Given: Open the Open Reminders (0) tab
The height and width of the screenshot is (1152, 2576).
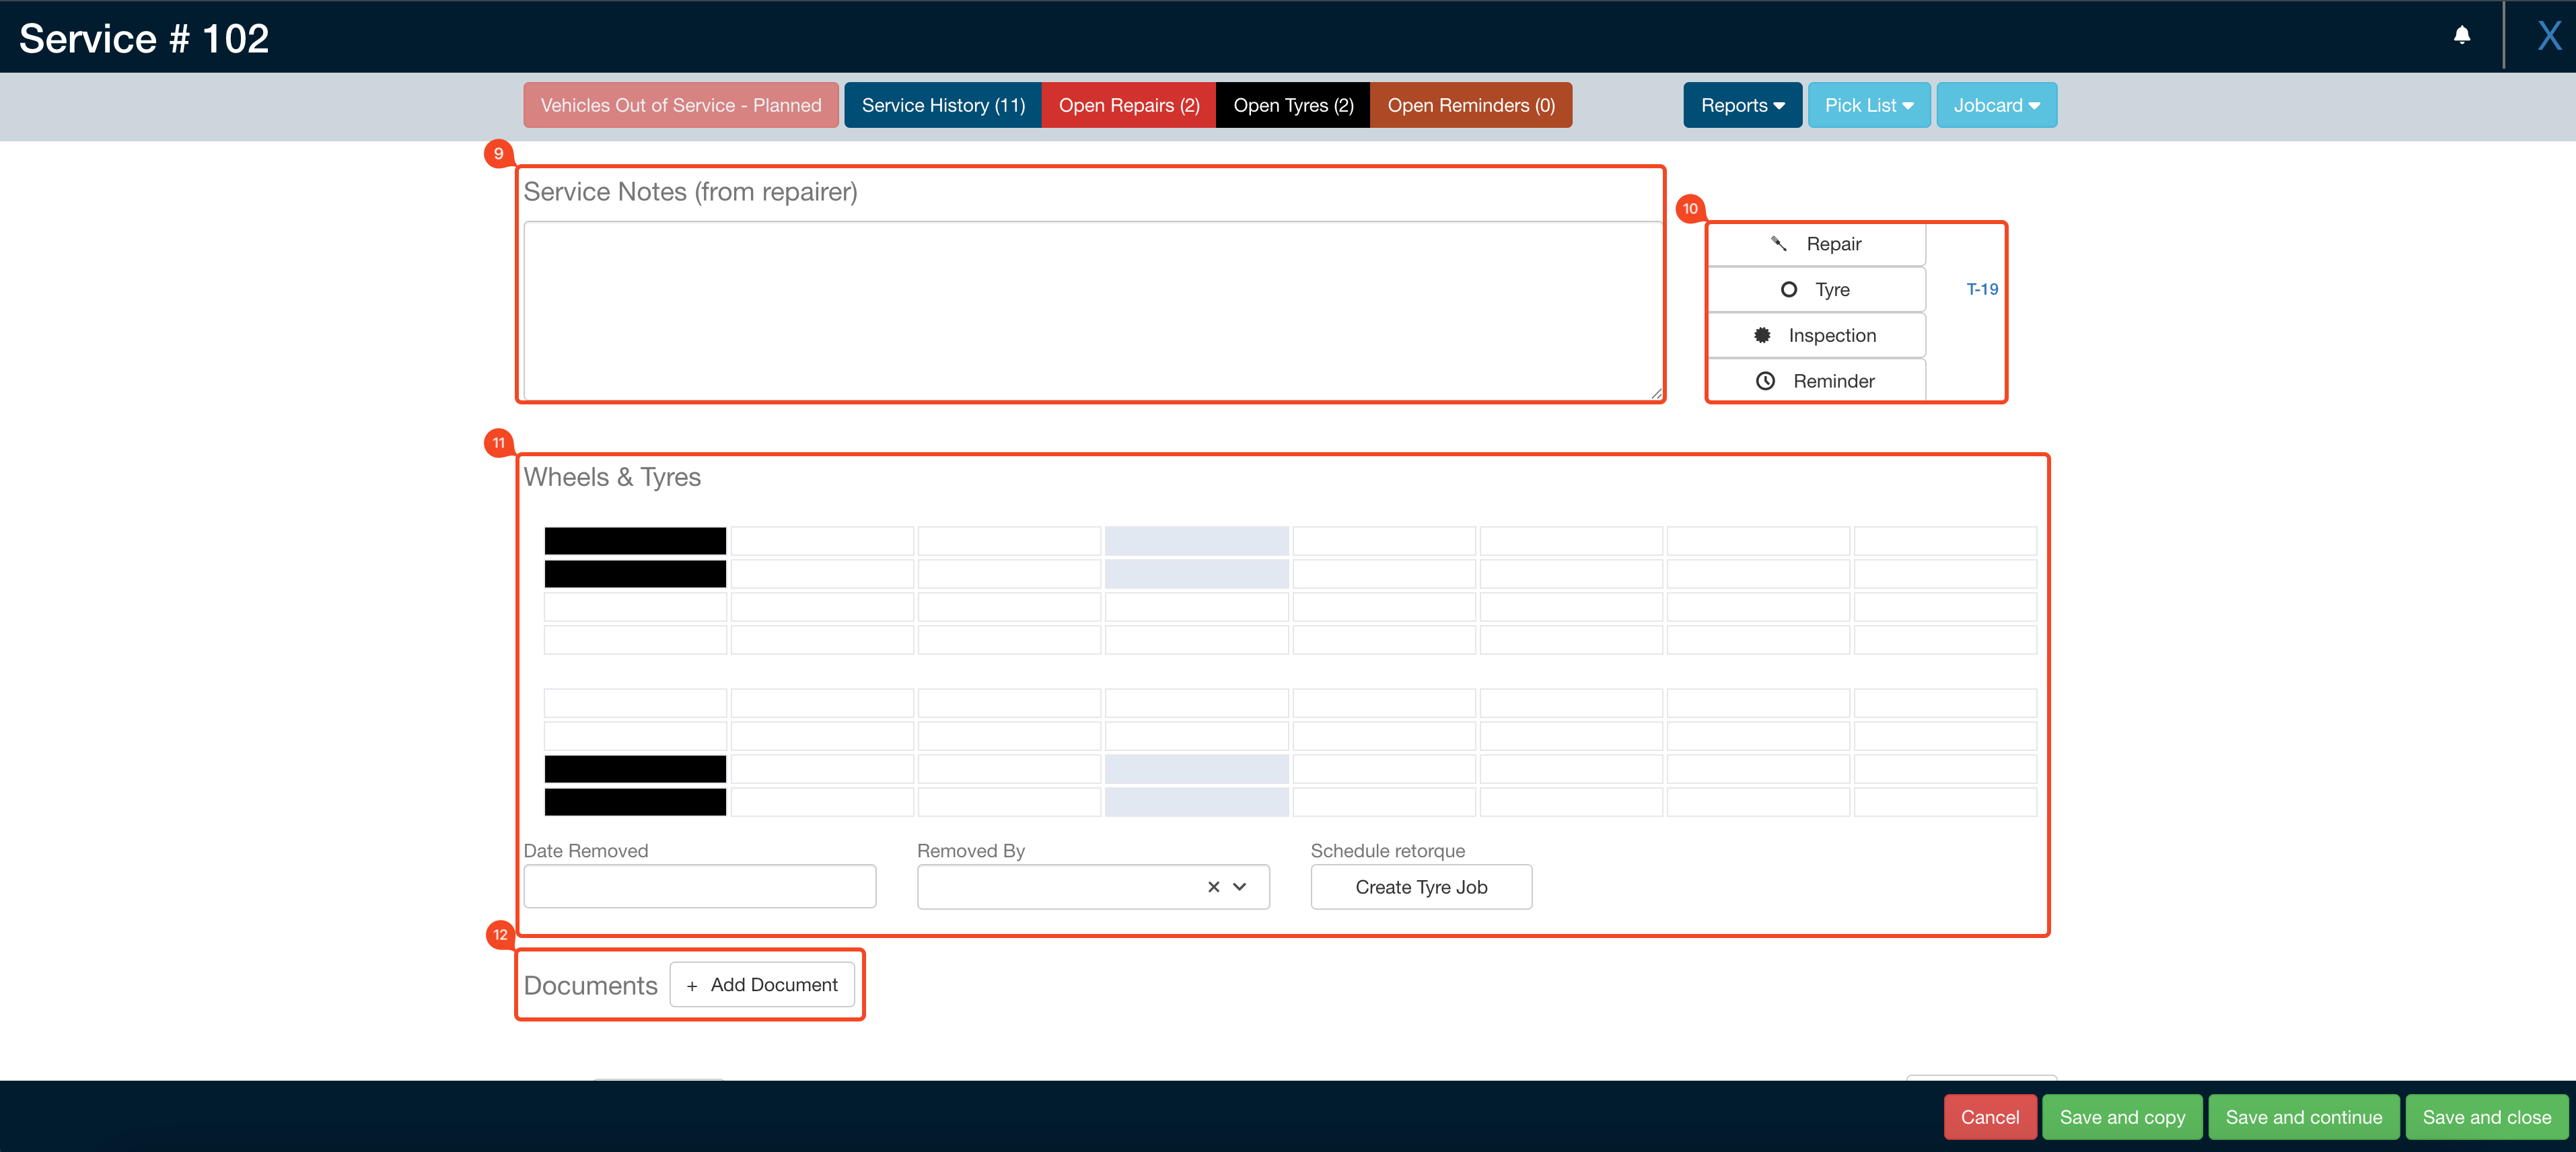Looking at the screenshot, I should tap(1471, 105).
